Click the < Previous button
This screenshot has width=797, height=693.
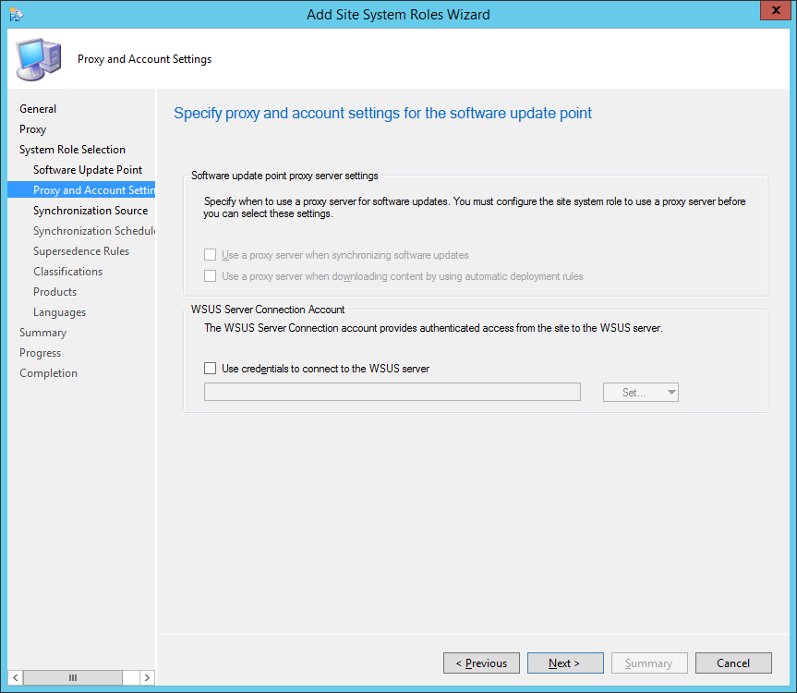[481, 663]
